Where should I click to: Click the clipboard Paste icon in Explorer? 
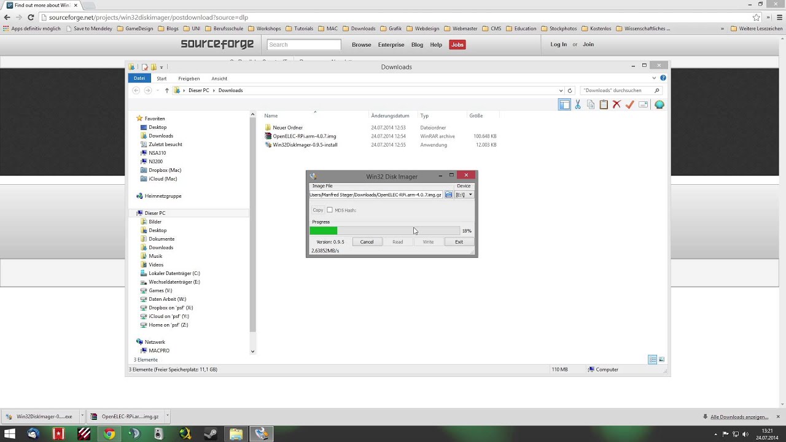point(604,105)
